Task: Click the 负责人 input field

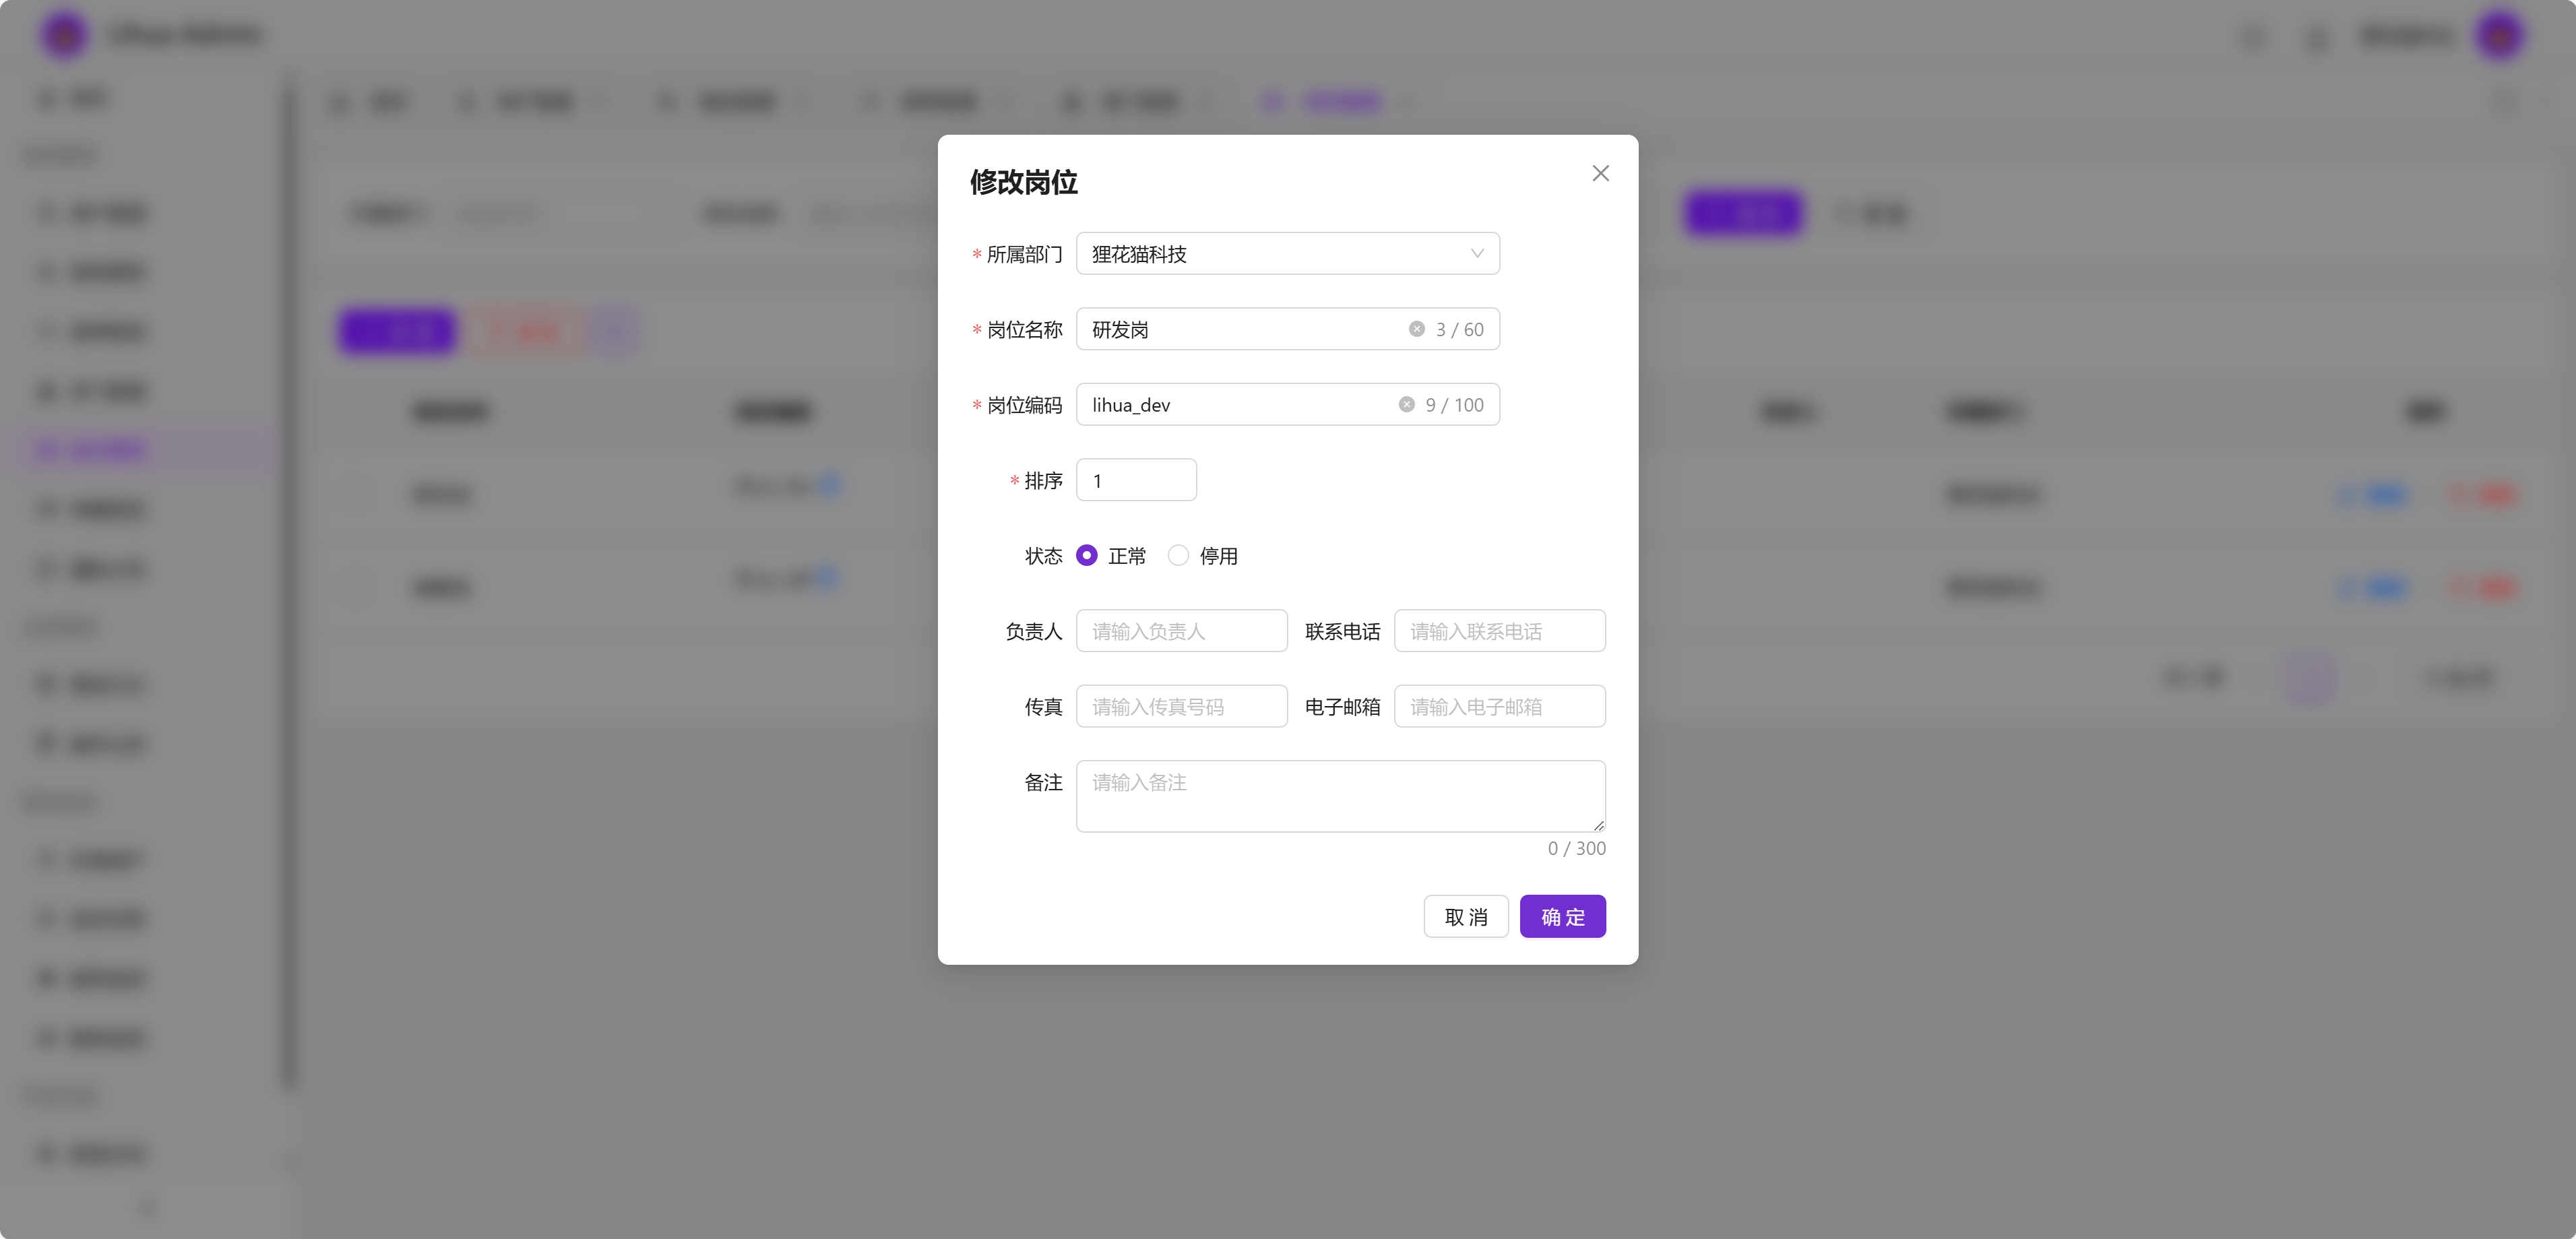Action: (x=1181, y=631)
